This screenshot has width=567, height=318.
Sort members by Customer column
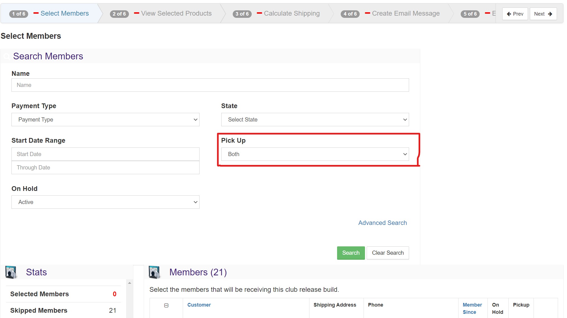pyautogui.click(x=199, y=305)
